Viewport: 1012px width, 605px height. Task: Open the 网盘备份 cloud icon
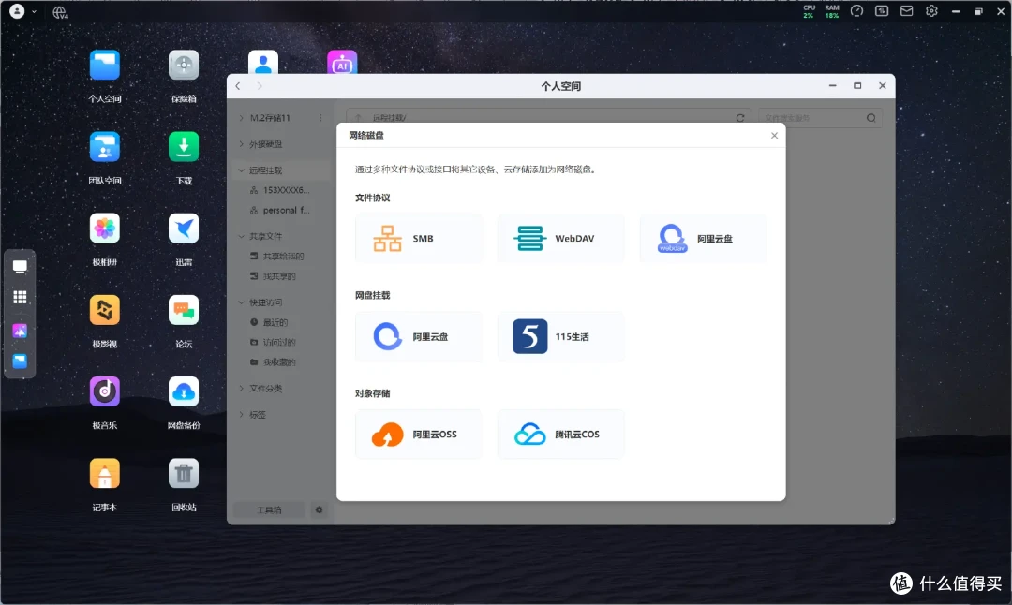pyautogui.click(x=184, y=391)
